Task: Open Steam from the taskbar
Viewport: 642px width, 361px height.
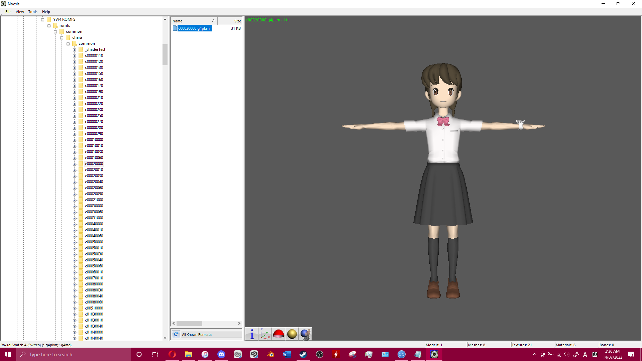Action: click(x=303, y=354)
